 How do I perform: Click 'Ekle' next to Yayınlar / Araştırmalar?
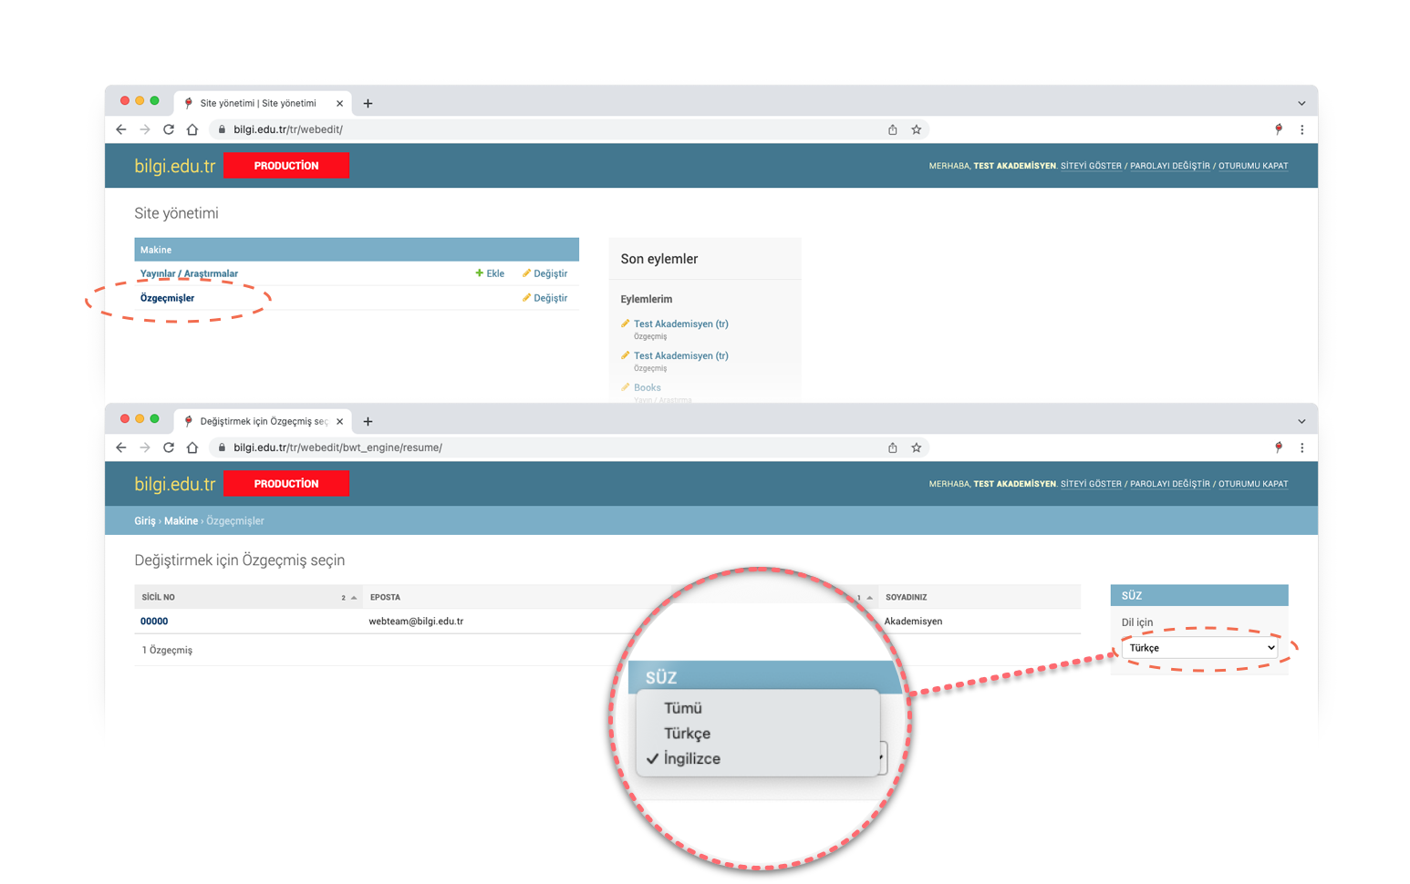490,273
